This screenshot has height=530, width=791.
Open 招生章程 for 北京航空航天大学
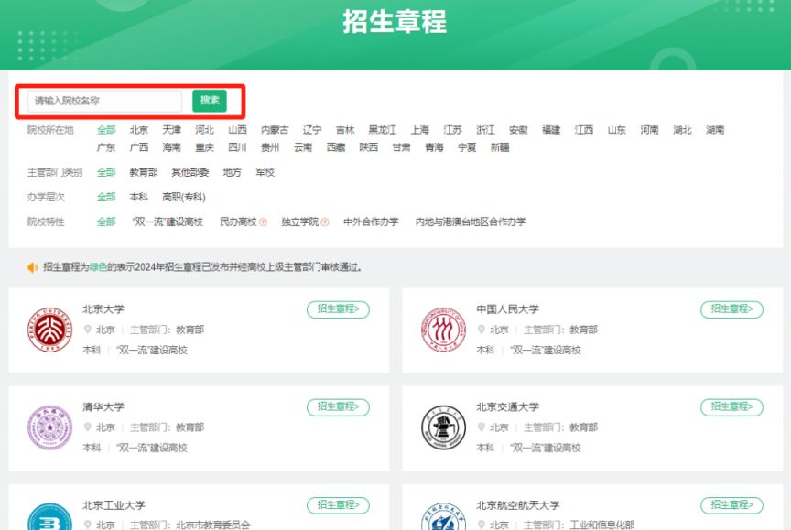click(x=731, y=505)
